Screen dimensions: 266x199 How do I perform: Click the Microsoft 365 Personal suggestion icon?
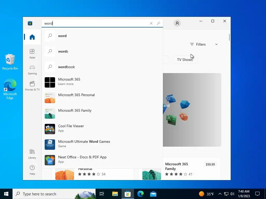tap(50, 98)
